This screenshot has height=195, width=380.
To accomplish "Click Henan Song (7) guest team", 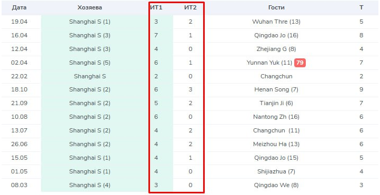I will coord(276,89).
